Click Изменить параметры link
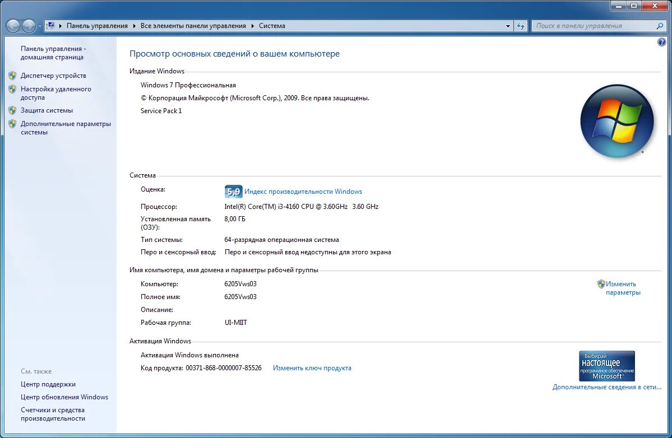This screenshot has height=438, width=672. tap(623, 288)
